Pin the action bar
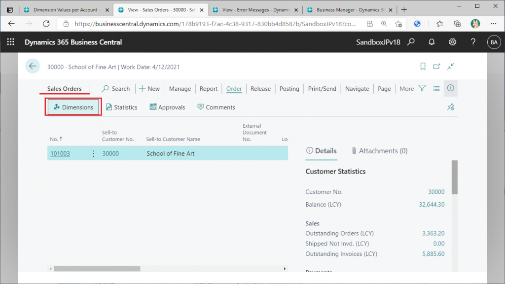The width and height of the screenshot is (505, 284). [x=451, y=107]
